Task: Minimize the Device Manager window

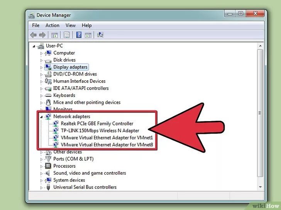Action: (230, 13)
